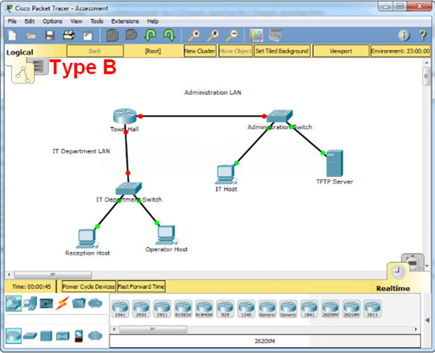The width and height of the screenshot is (435, 353).
Task: Select the End Devices category icon
Action: [x=30, y=304]
